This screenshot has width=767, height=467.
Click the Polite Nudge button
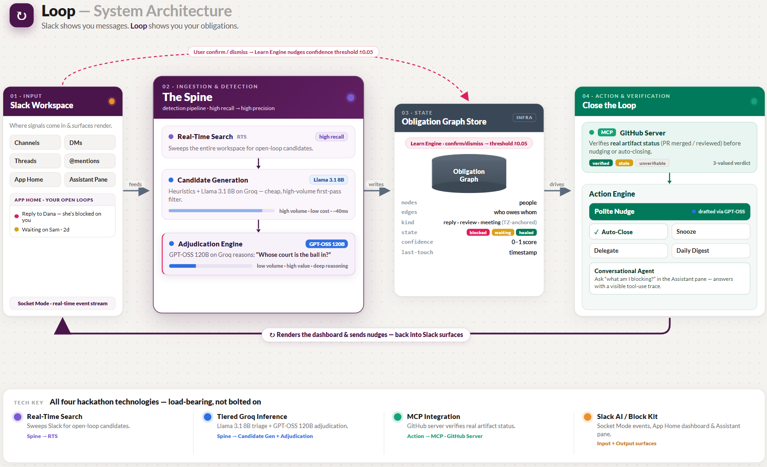[x=669, y=212]
